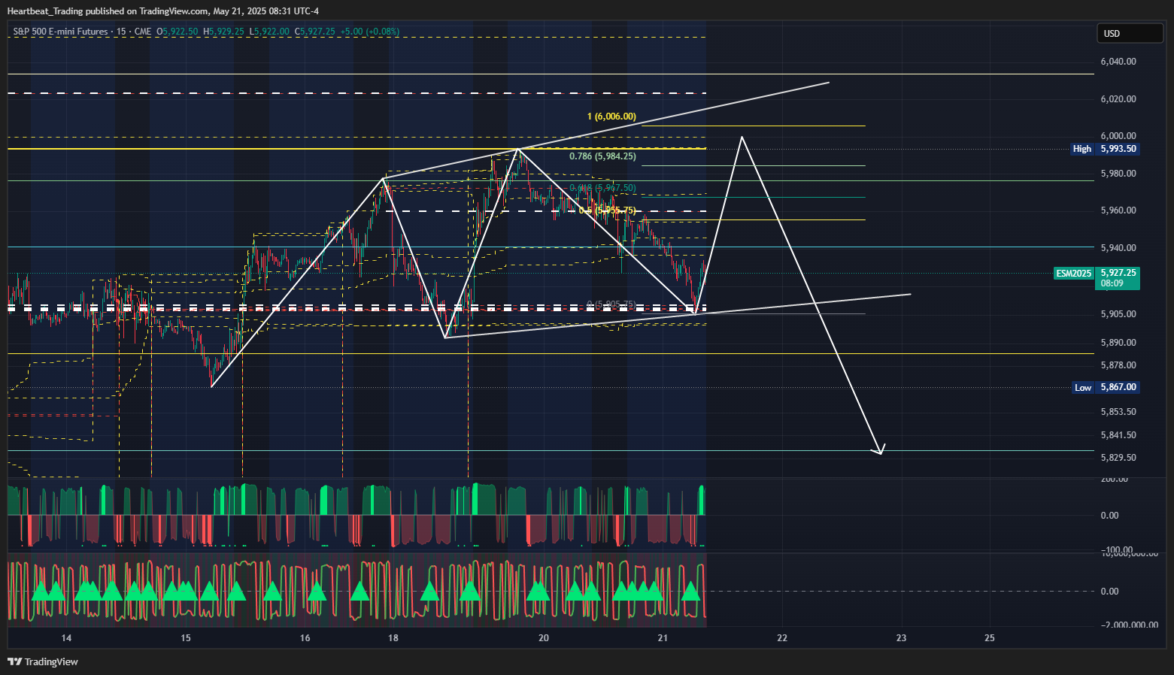Image resolution: width=1174 pixels, height=675 pixels.
Task: Click the 5,878.00 price axis label
Action: [x=1118, y=365]
